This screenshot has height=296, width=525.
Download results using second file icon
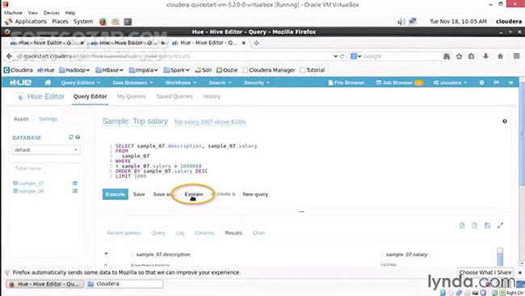(474, 226)
